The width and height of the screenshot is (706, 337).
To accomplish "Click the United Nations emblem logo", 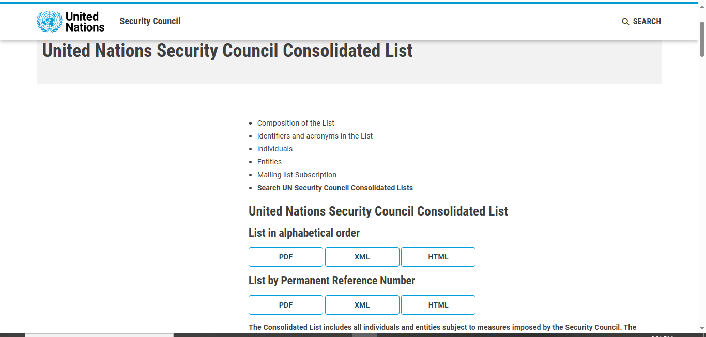I will (49, 21).
